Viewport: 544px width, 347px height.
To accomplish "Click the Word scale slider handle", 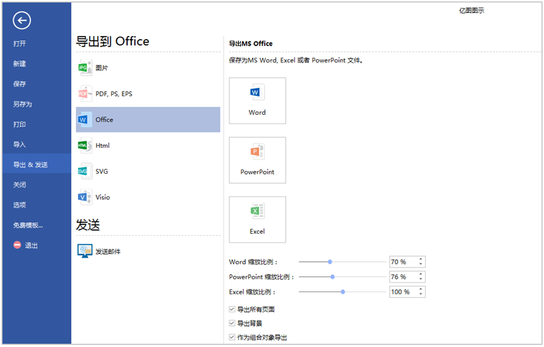I will 330,262.
